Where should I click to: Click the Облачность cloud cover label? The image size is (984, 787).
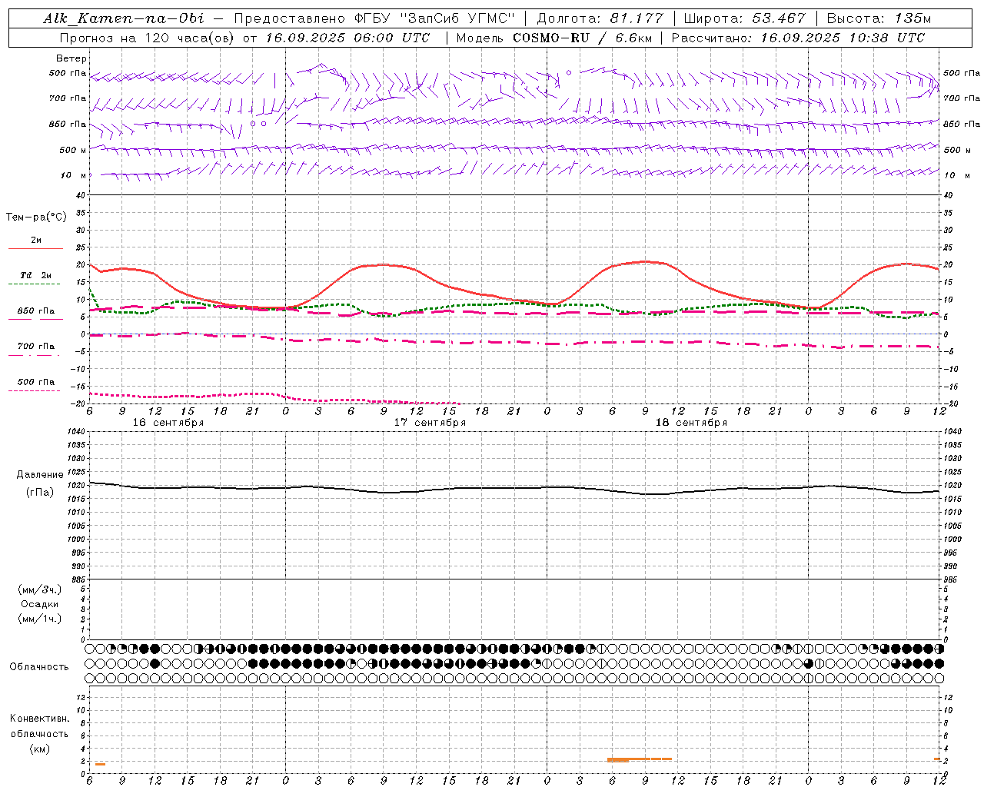point(39,666)
